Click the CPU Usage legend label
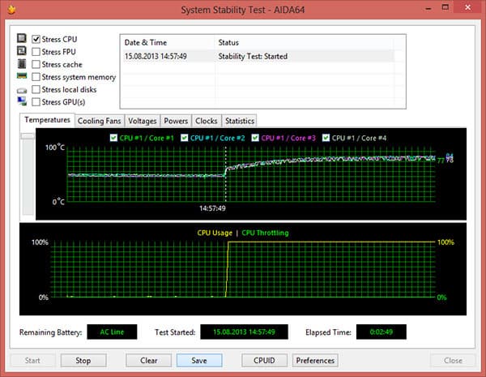Image resolution: width=486 pixels, height=377 pixels. pos(215,233)
